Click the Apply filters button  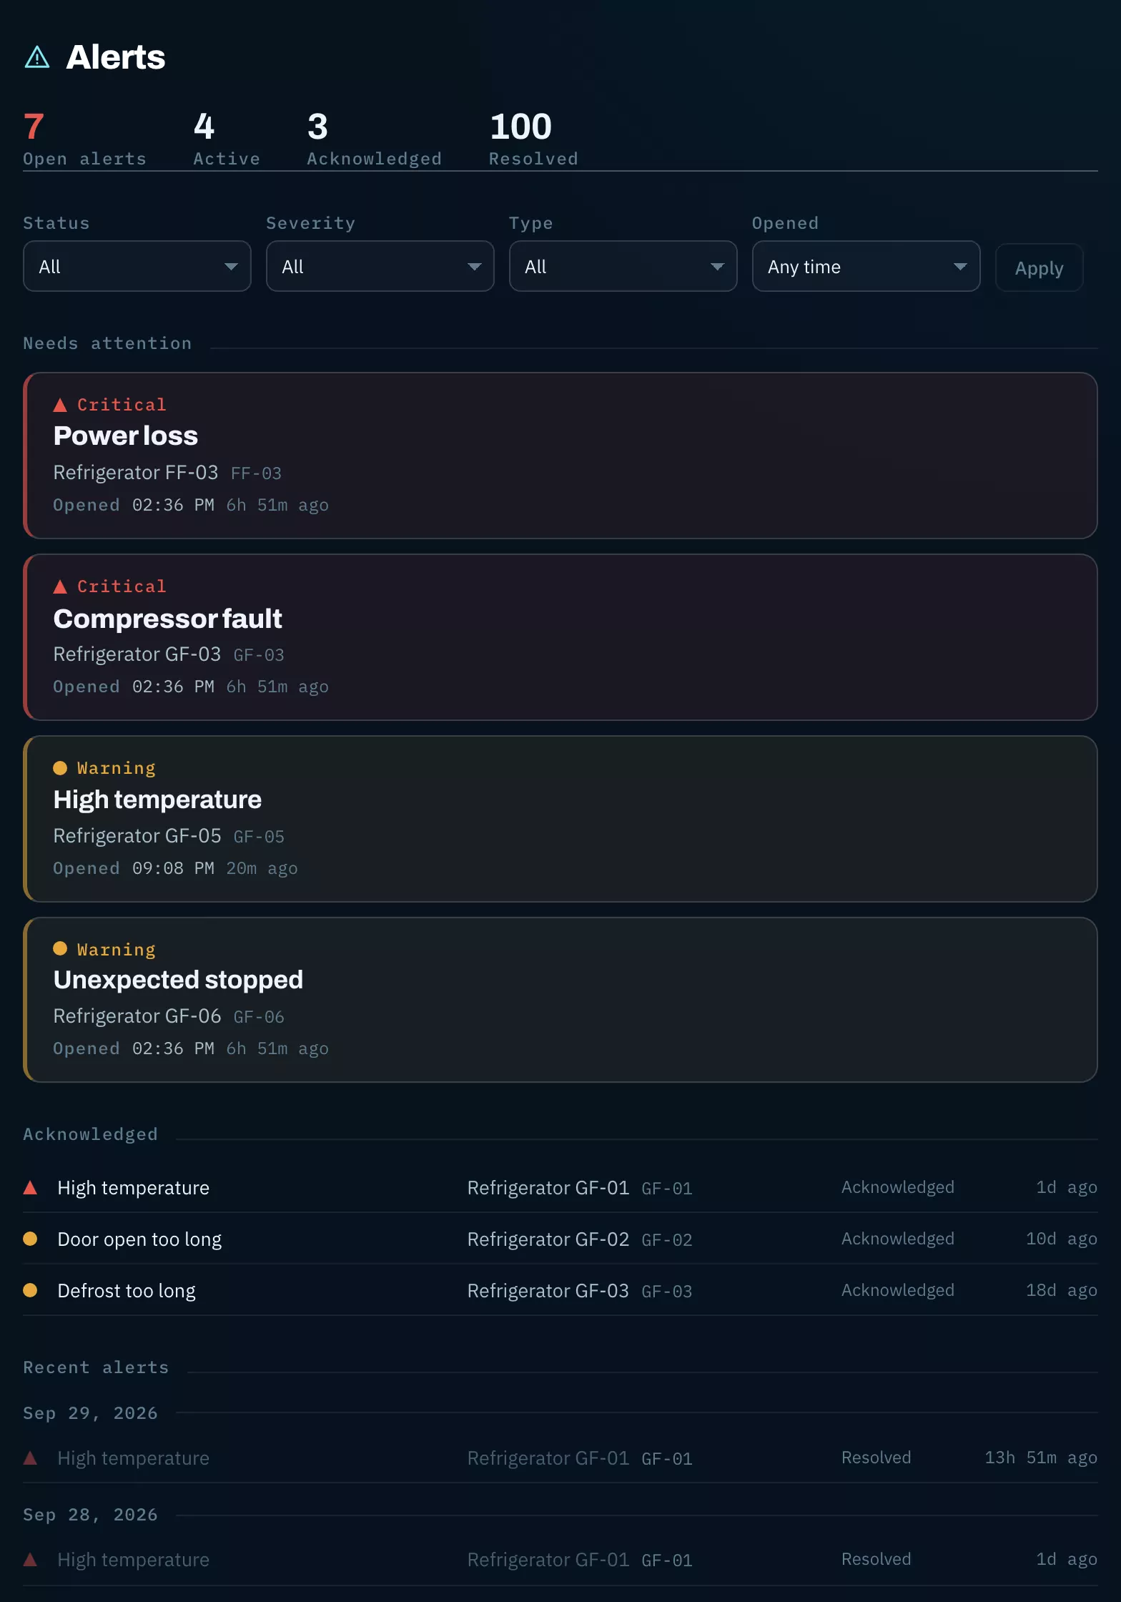[1039, 267]
